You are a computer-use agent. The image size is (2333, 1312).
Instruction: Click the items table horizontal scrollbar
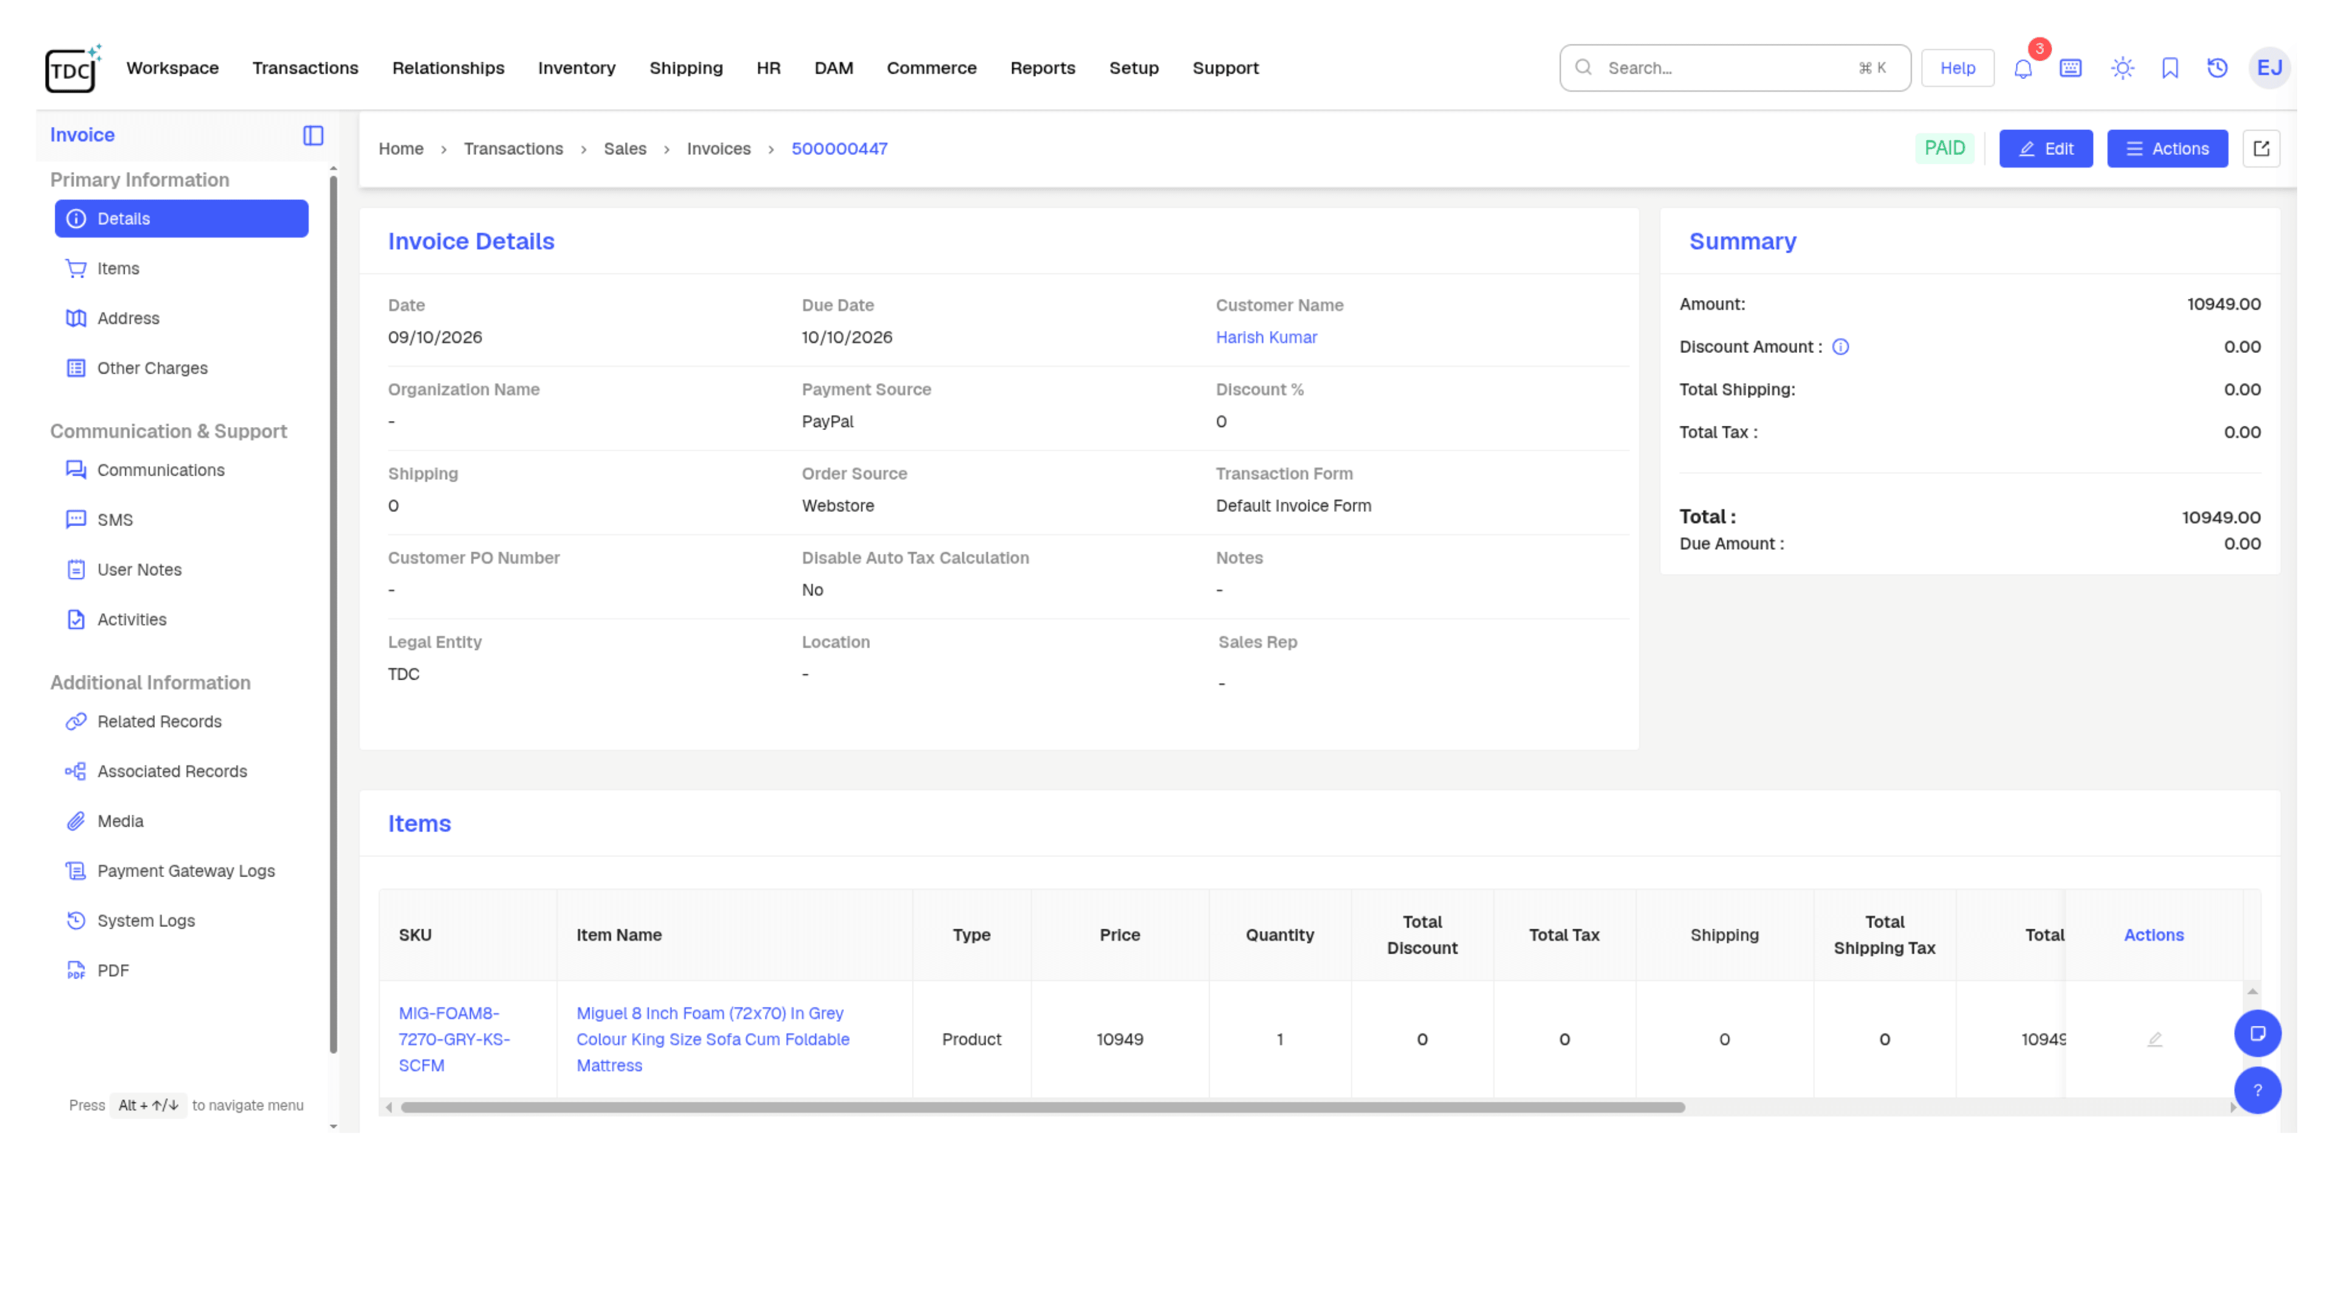point(1043,1107)
